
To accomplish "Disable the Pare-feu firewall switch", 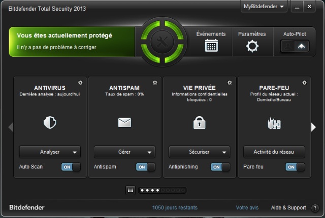I will (x=295, y=167).
